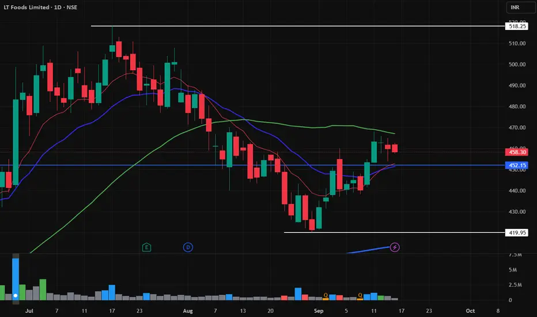
Task: Click the 'Jul' label on time axis
Action: [x=29, y=311]
